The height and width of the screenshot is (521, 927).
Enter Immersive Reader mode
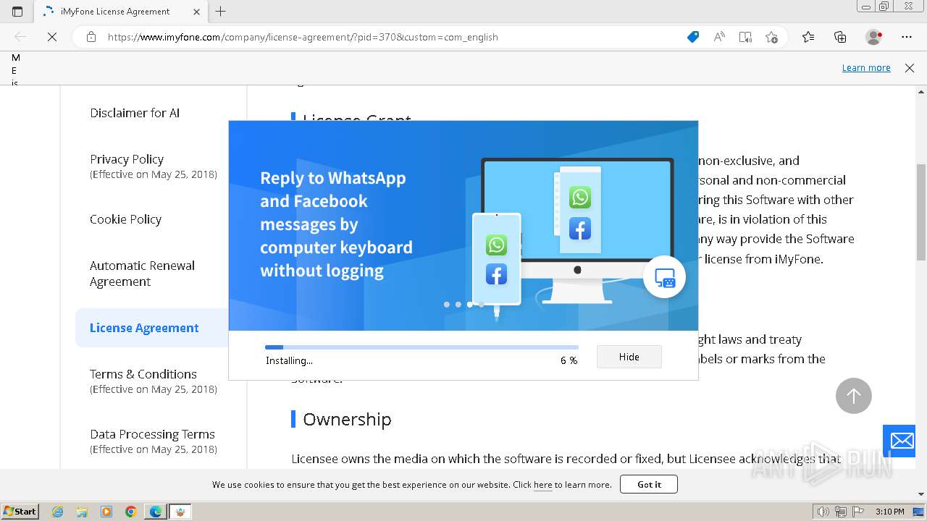click(745, 37)
